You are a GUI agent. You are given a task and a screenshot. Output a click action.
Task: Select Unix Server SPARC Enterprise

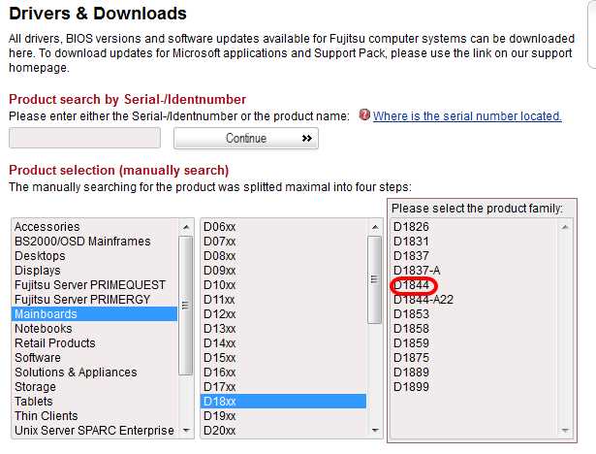[x=94, y=431]
